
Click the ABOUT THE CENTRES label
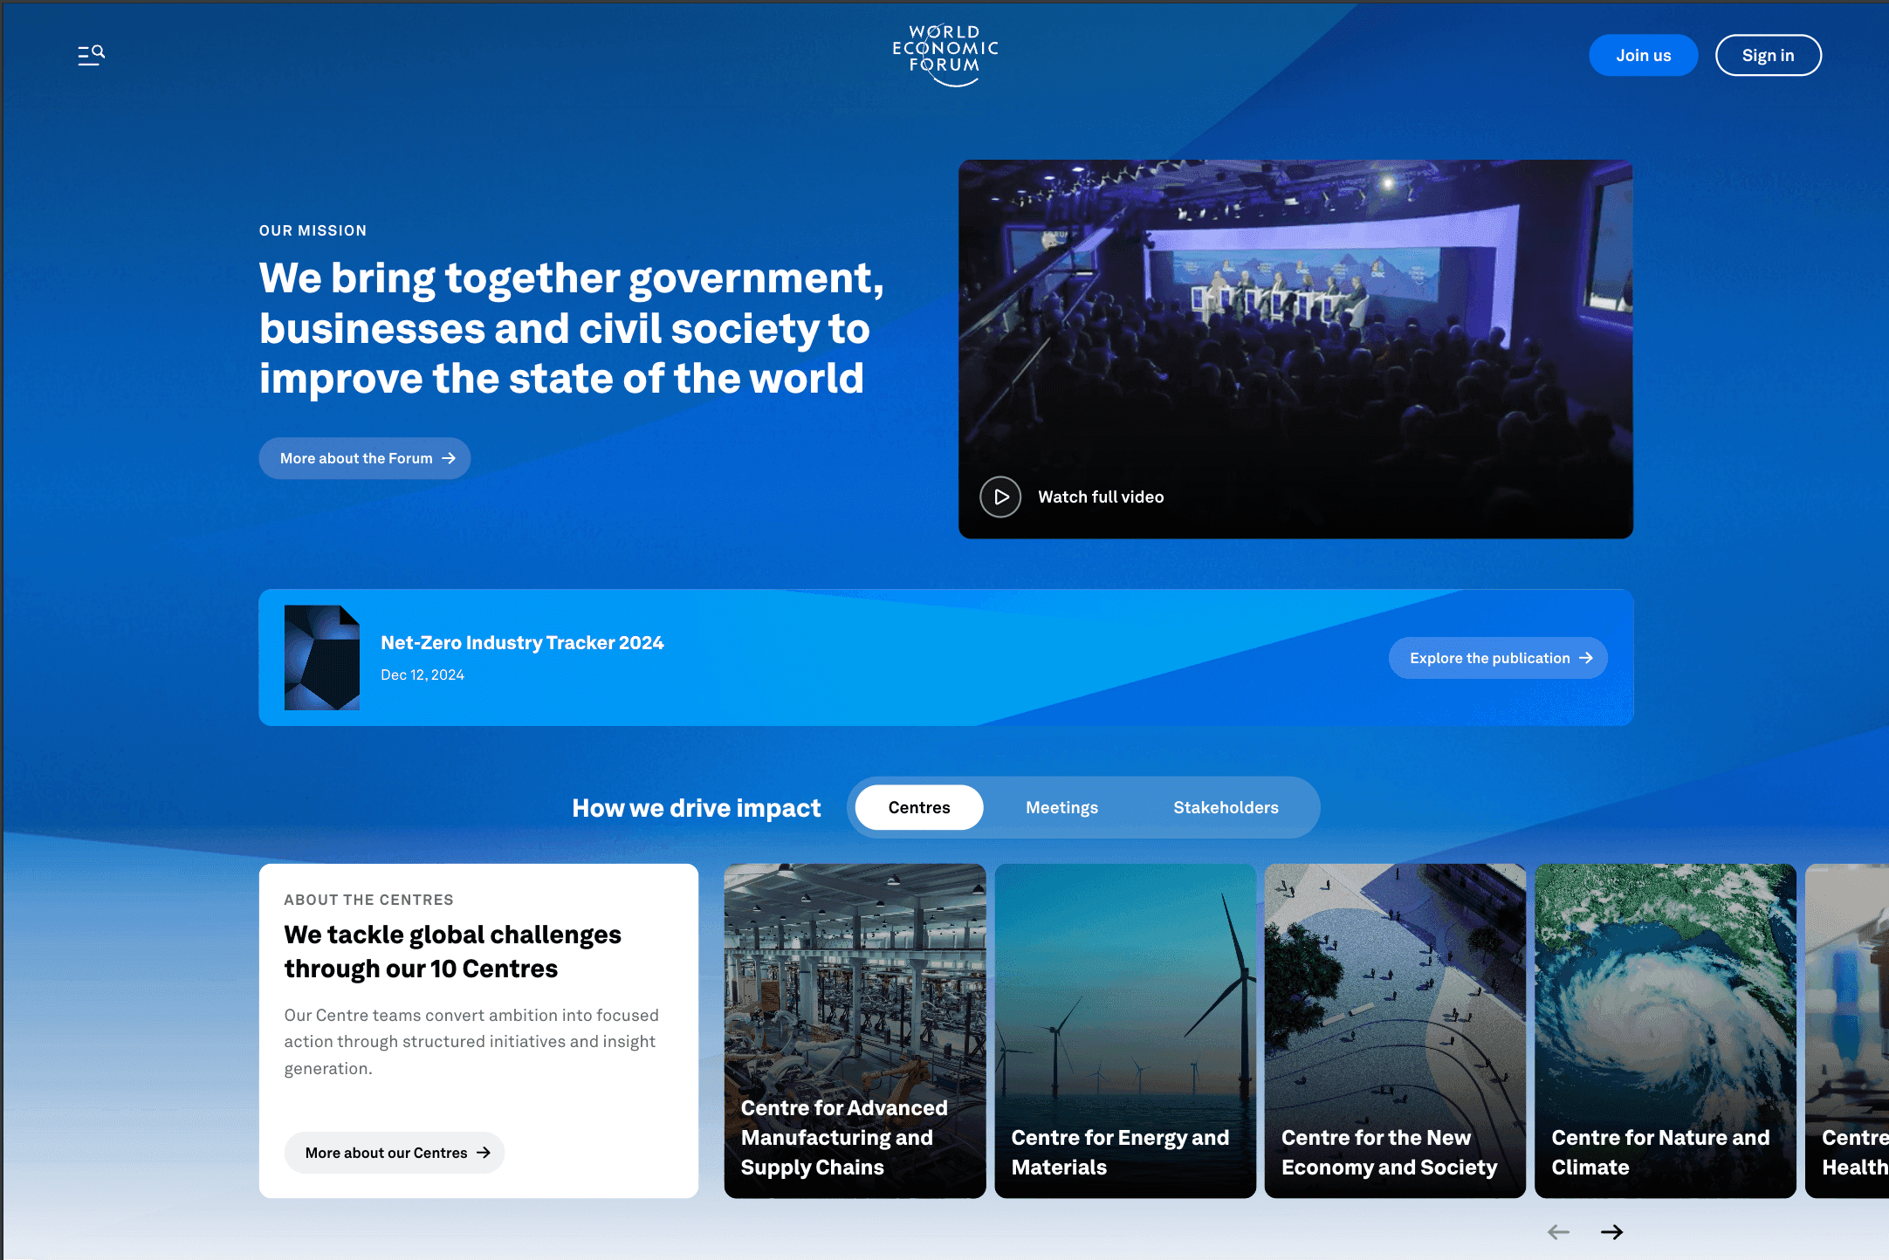(368, 900)
